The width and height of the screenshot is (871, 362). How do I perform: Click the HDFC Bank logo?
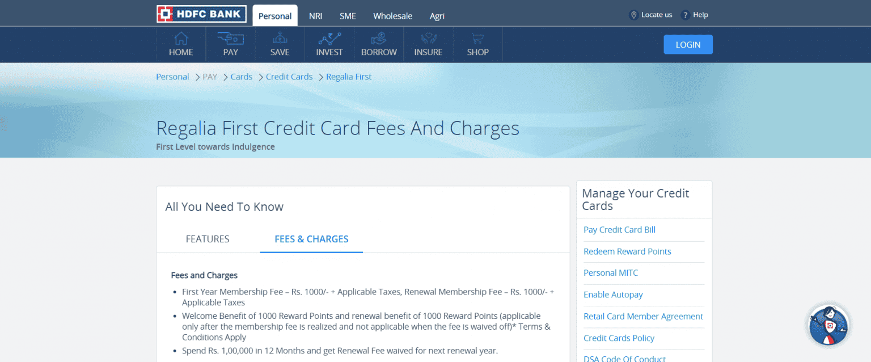[x=201, y=14]
